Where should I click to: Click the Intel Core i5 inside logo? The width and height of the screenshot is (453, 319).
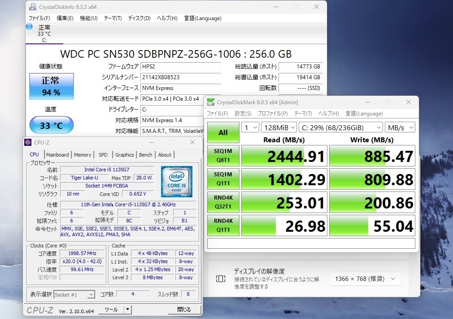pos(177,182)
